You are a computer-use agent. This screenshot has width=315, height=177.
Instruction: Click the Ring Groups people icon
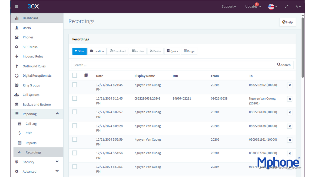17,85
